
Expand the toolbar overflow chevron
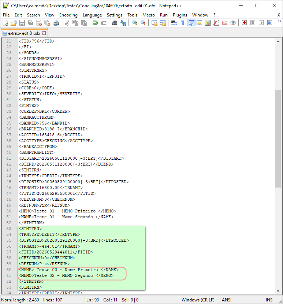tap(279, 21)
